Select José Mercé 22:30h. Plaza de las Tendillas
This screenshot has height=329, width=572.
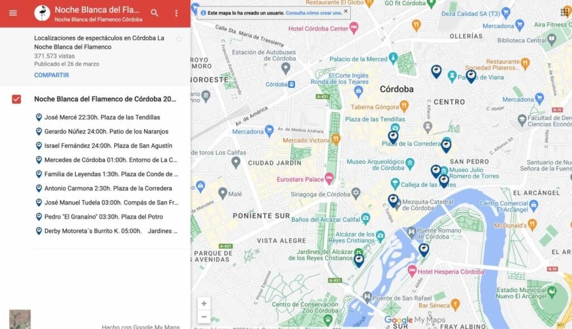pos(102,117)
